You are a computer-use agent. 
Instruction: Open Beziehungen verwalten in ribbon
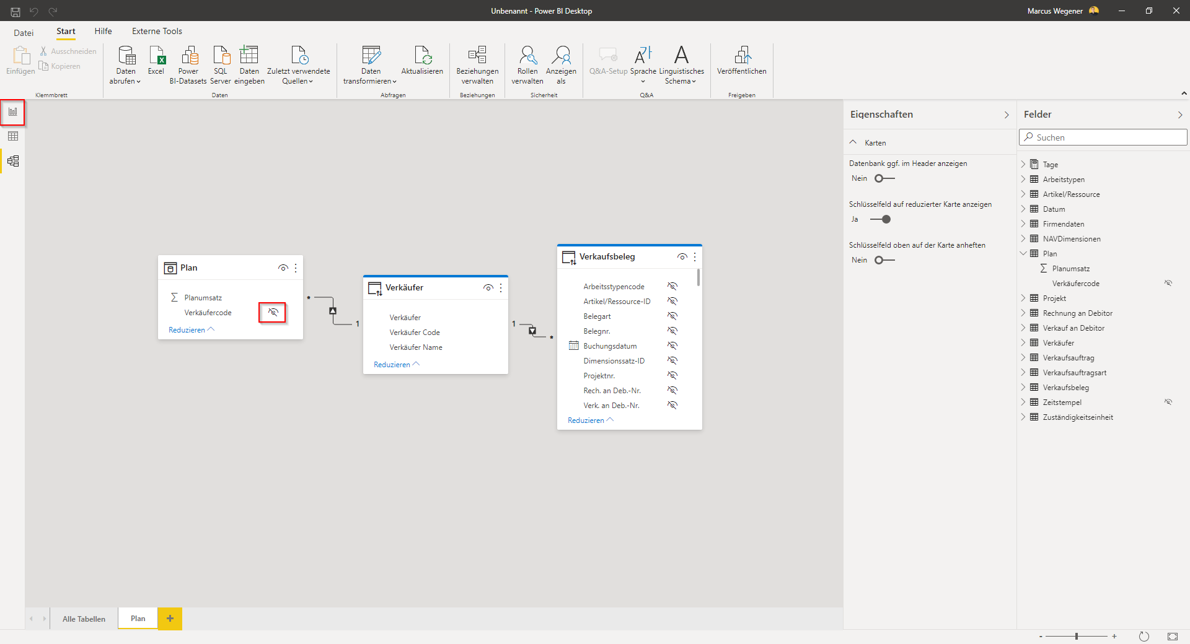click(x=477, y=65)
